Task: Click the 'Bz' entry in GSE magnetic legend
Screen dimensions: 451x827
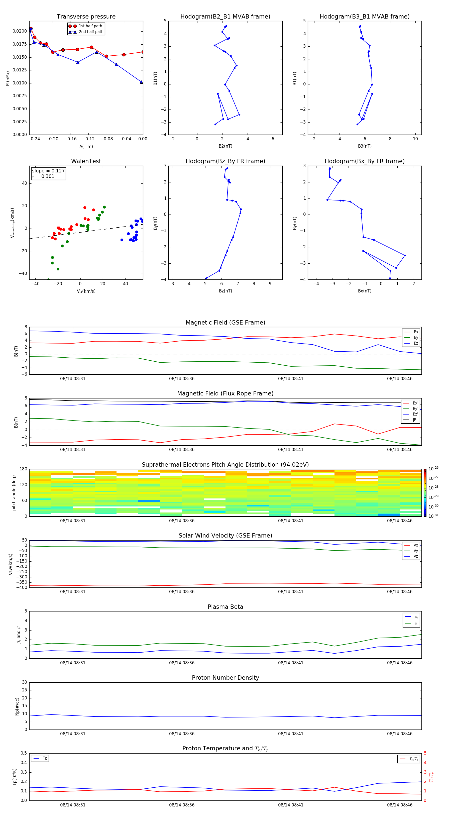Action: point(411,343)
